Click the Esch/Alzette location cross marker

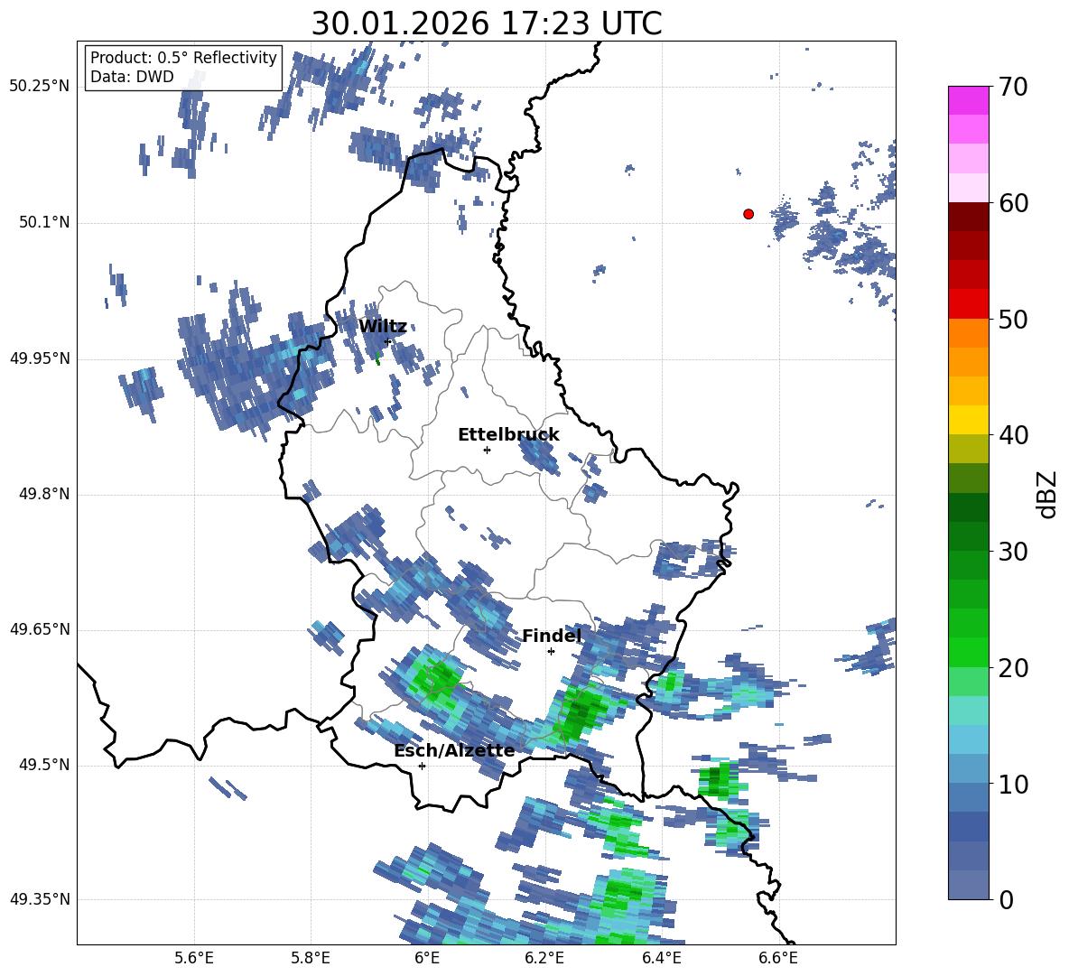coord(422,766)
